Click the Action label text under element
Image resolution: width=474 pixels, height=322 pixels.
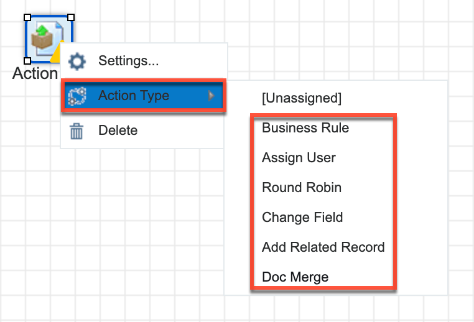[x=35, y=73]
